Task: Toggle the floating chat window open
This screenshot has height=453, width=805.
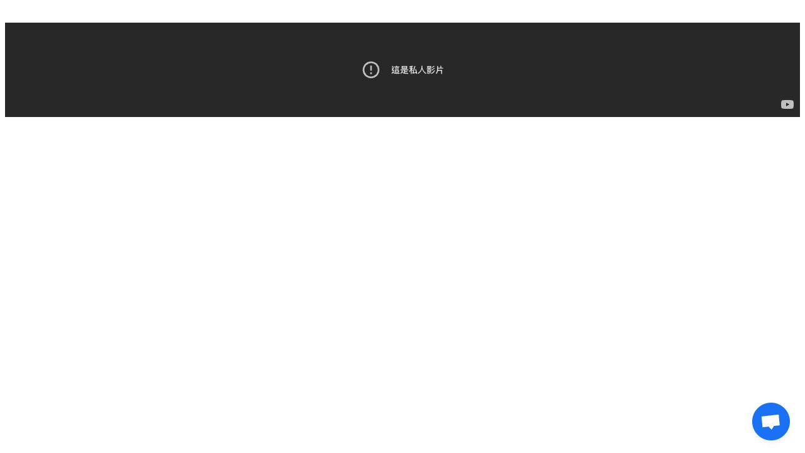Action: click(770, 422)
